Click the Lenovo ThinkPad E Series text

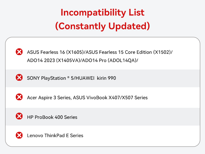[55, 136]
